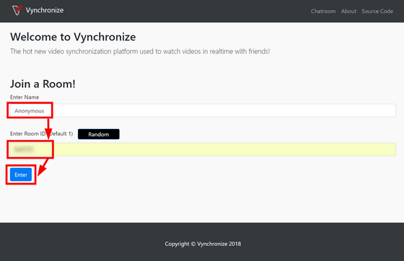Click the Enter Name label
404x261 pixels.
tap(25, 97)
